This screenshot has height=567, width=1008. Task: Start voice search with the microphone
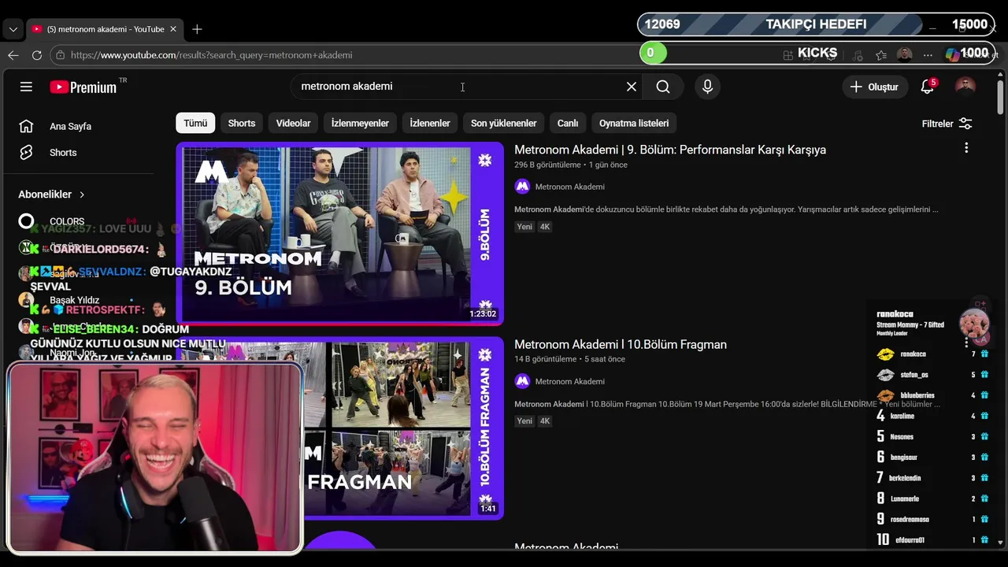tap(707, 87)
